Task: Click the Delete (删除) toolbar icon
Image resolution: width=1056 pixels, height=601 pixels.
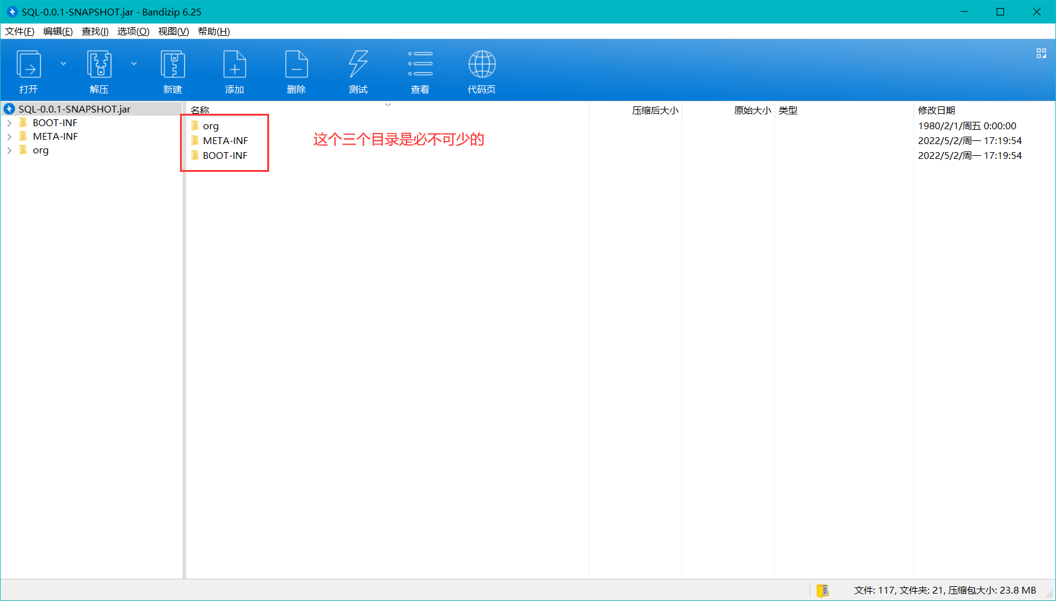Action: 296,64
